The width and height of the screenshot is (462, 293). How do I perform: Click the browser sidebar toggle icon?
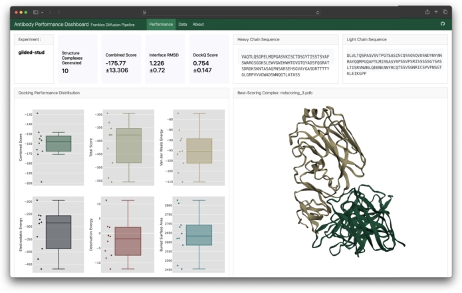[x=36, y=12]
